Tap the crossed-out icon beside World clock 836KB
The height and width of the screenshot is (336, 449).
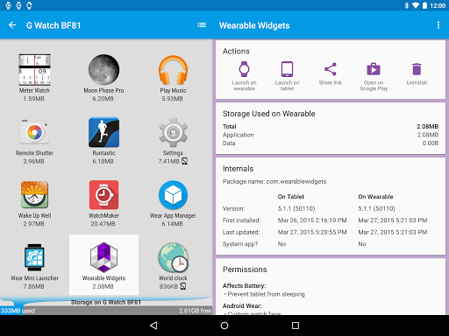pos(183,286)
